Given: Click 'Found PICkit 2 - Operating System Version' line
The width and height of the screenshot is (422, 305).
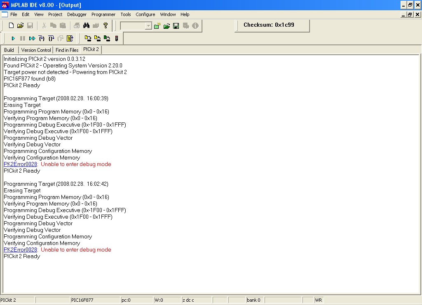Looking at the screenshot, I should click(x=63, y=65).
